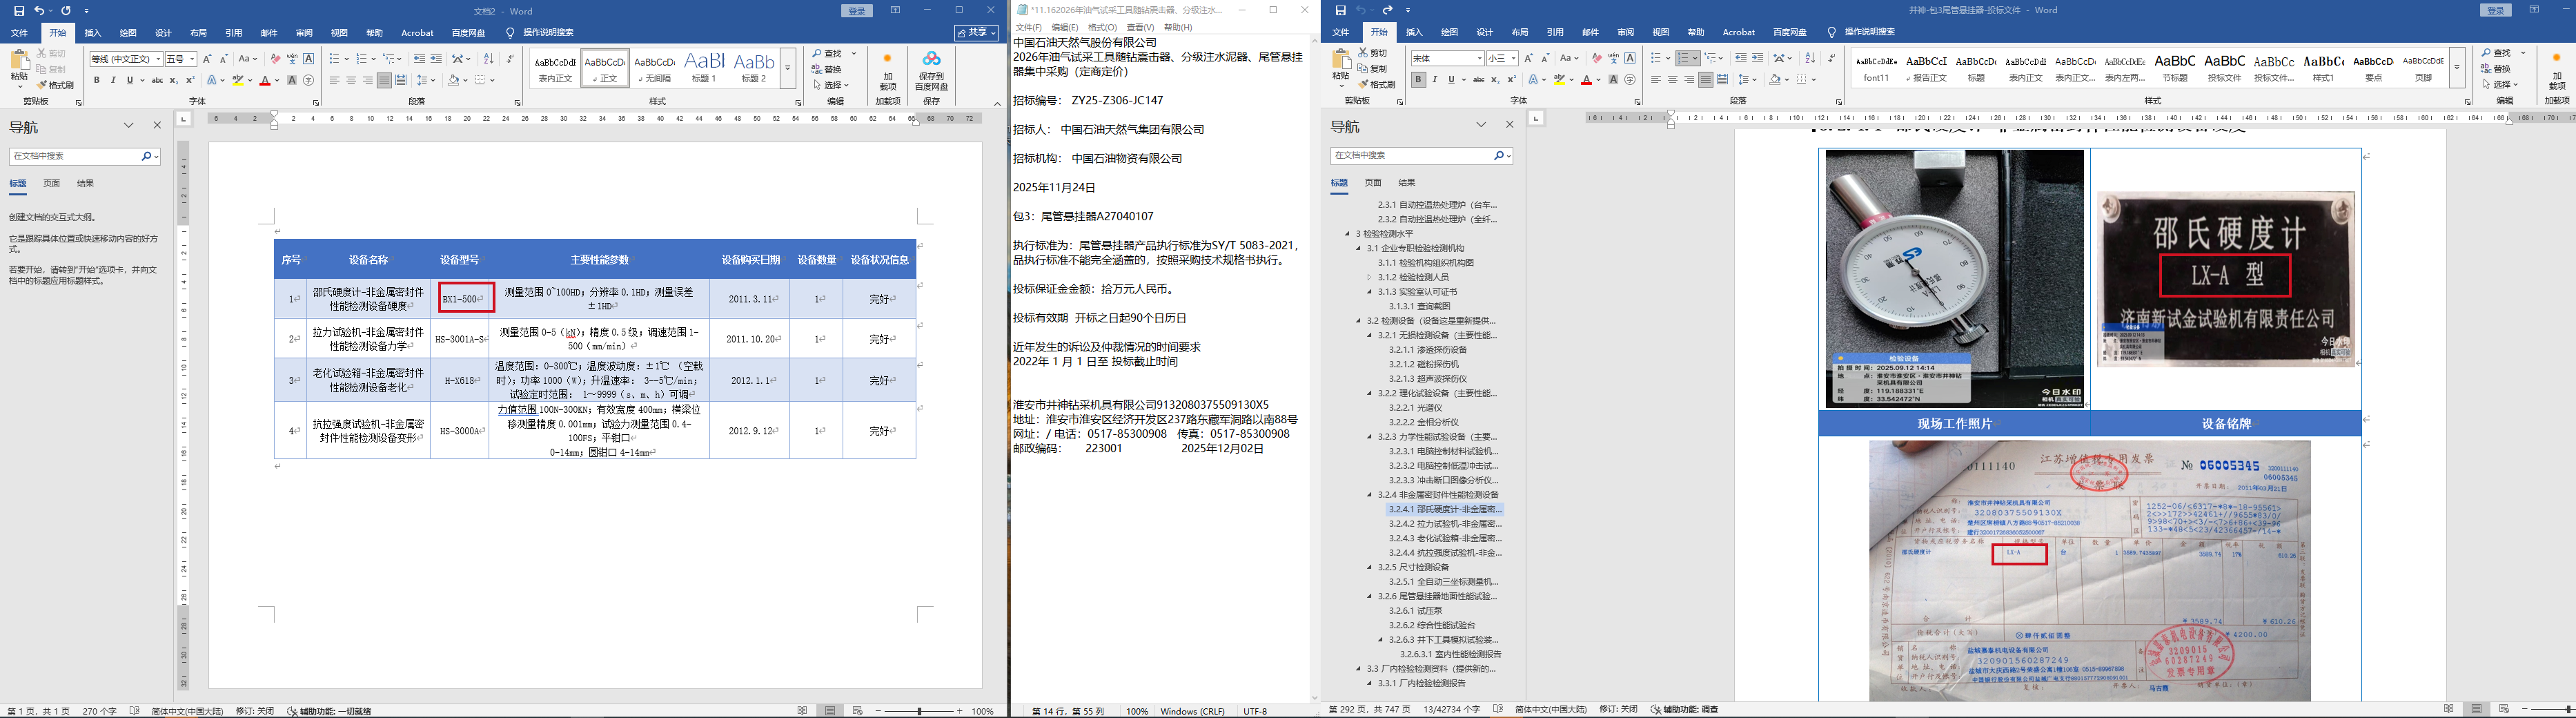The height and width of the screenshot is (718, 2576).
Task: Open font size dropdown 五号 in 文档2
Action: [192, 59]
